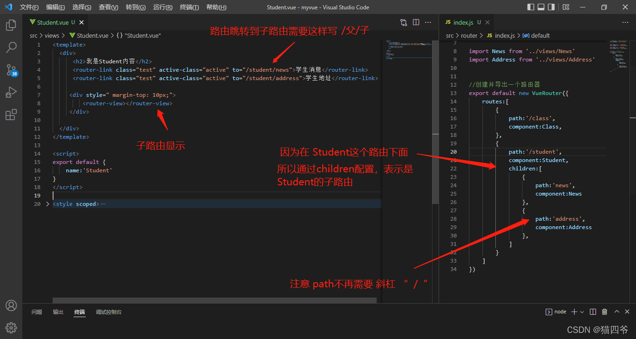
Task: Split the terminal panel
Action: 593,312
